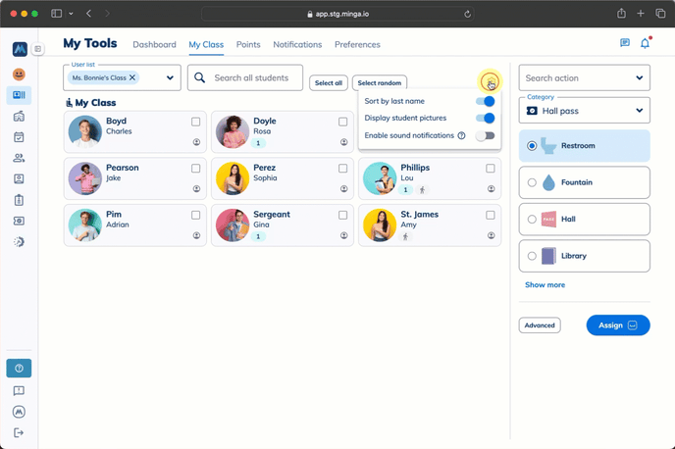
Task: Toggle Sort by last name switch
Action: pos(485,101)
